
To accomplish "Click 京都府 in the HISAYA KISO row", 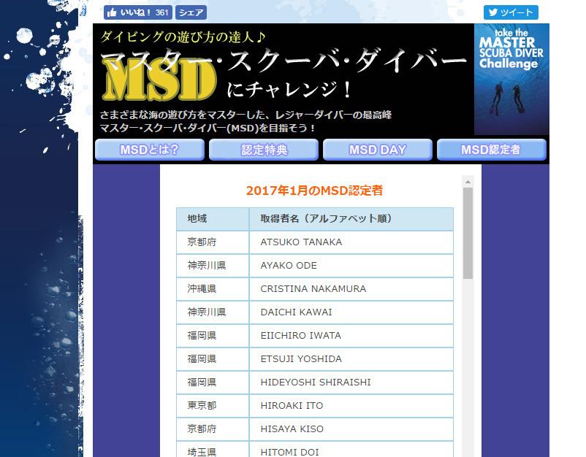I will 202,429.
